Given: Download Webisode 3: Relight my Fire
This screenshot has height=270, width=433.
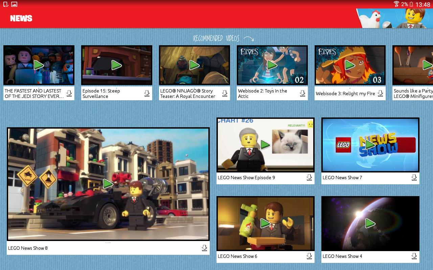Looking at the screenshot, I should [380, 93].
